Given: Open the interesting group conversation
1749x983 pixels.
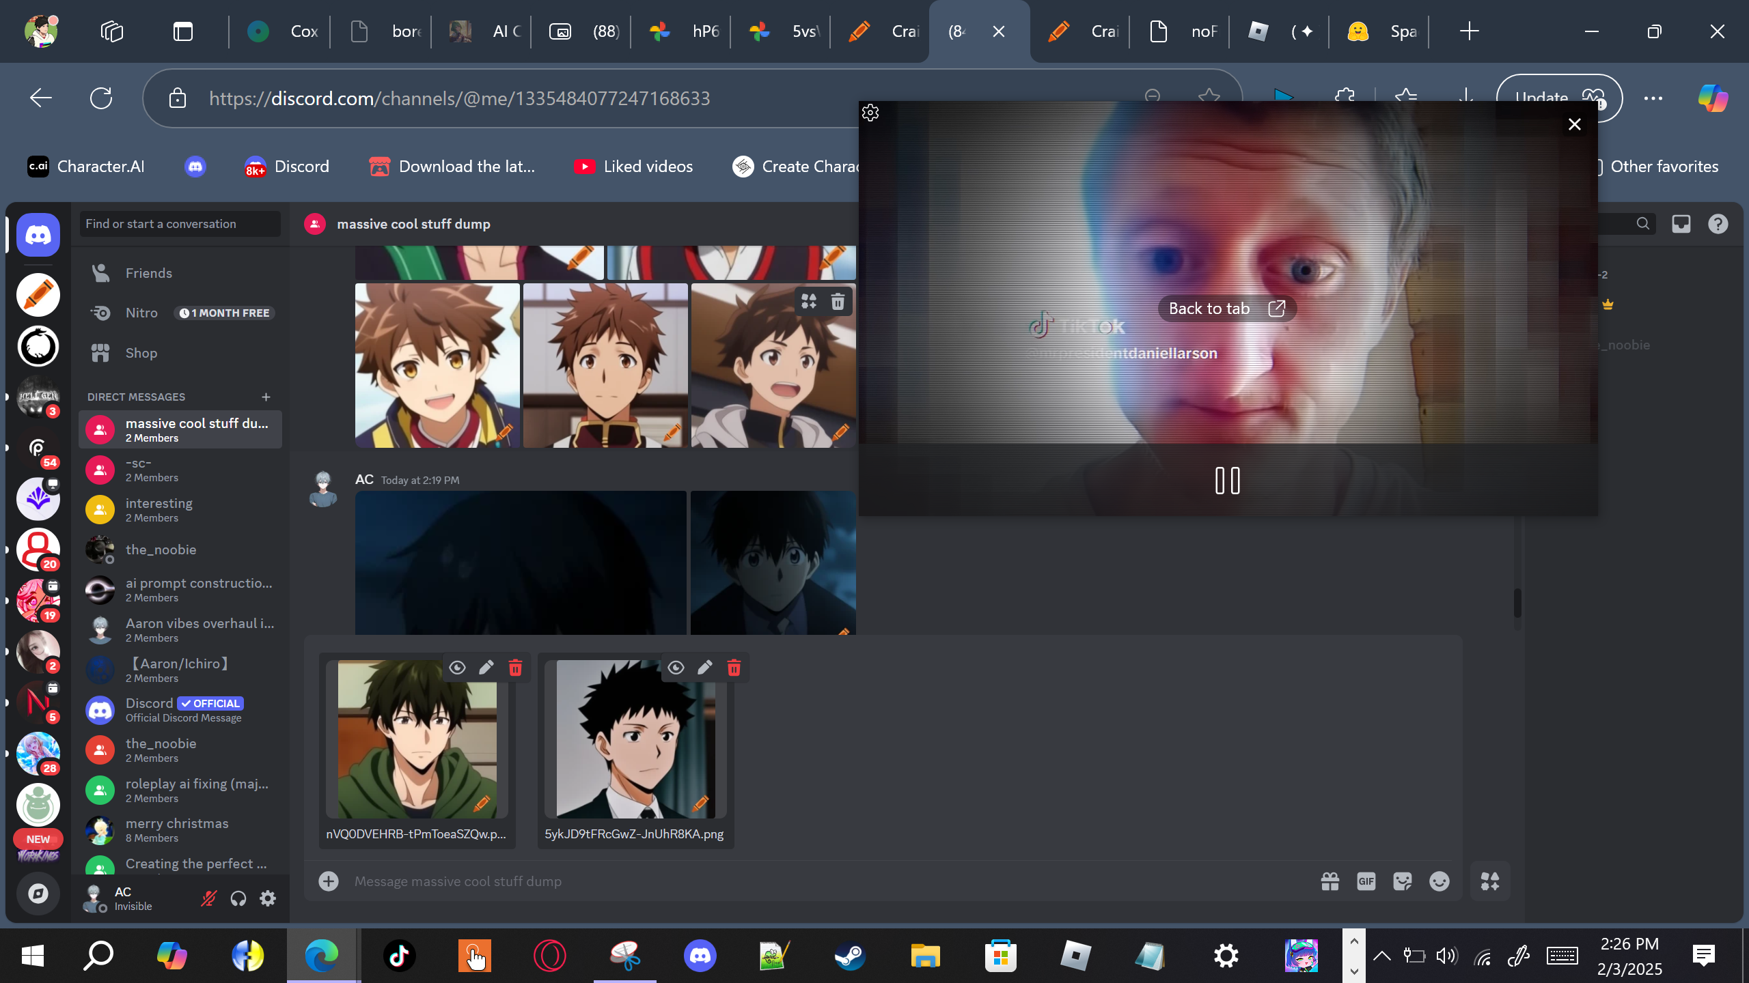Looking at the screenshot, I should coord(180,510).
